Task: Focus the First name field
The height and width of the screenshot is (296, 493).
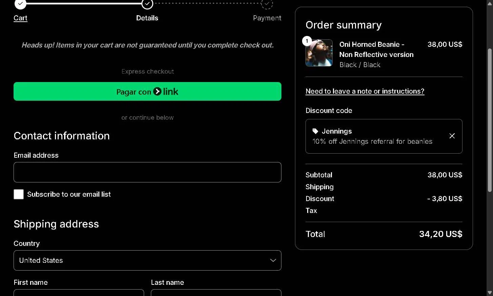Action: 79,293
